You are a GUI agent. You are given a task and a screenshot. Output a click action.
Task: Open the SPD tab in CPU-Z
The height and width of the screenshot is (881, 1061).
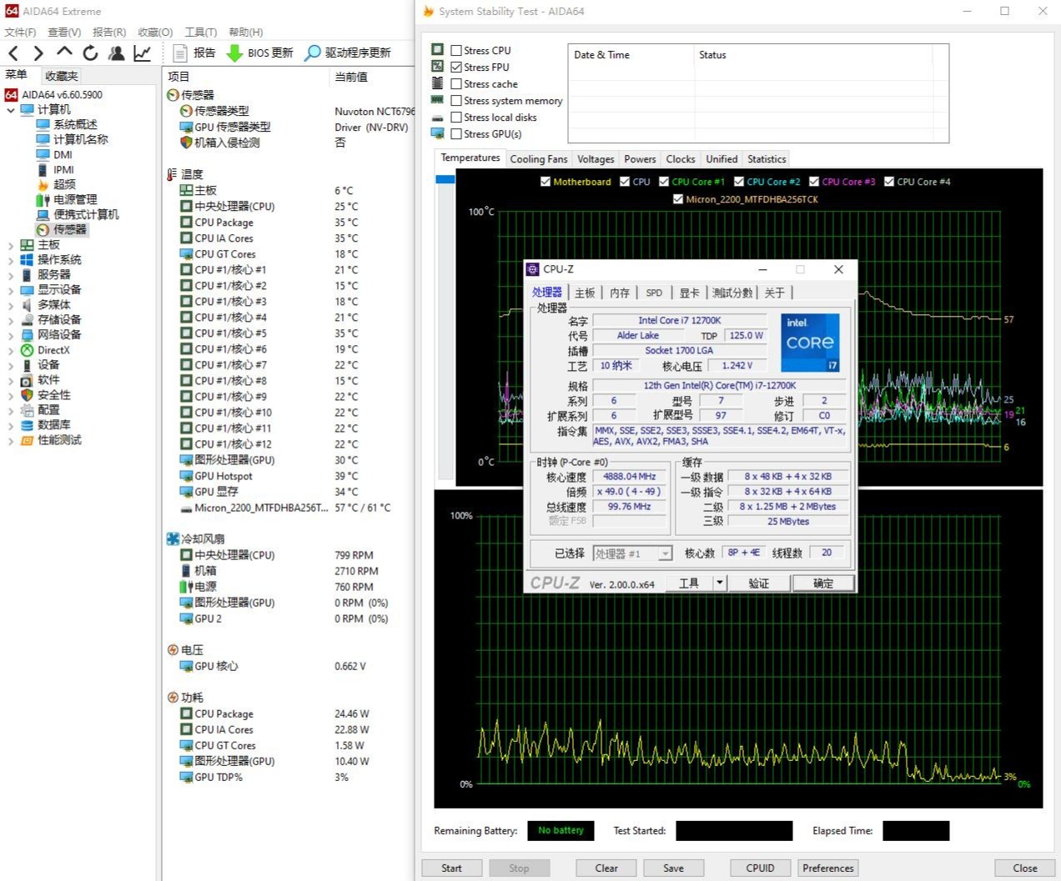(x=654, y=293)
